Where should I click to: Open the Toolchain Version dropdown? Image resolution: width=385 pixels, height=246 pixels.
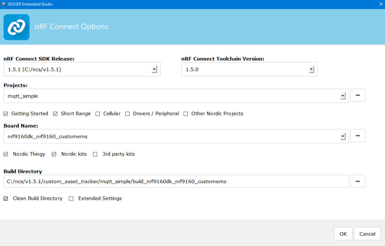[x=311, y=70]
